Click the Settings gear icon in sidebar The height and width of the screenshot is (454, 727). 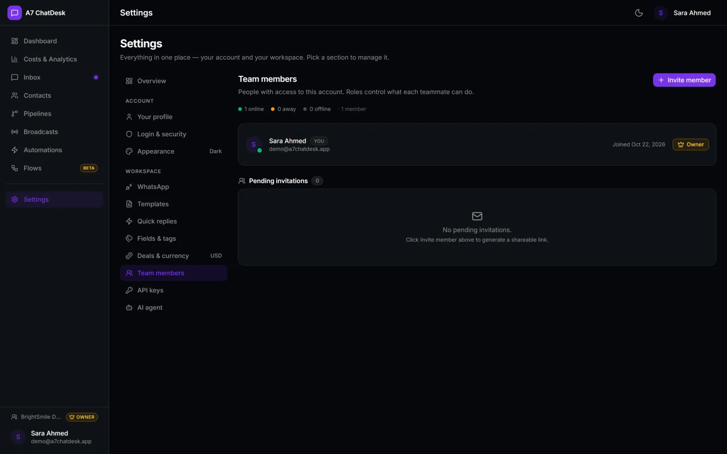15,199
